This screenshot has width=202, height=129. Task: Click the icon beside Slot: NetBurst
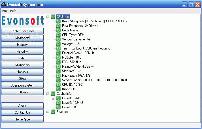pos(58,71)
